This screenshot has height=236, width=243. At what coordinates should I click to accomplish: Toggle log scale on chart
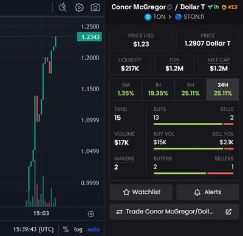[78, 229]
